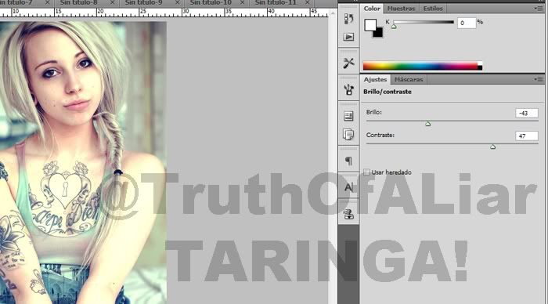Click the Brillo/contraste heading text
This screenshot has width=548, height=304.
click(388, 92)
